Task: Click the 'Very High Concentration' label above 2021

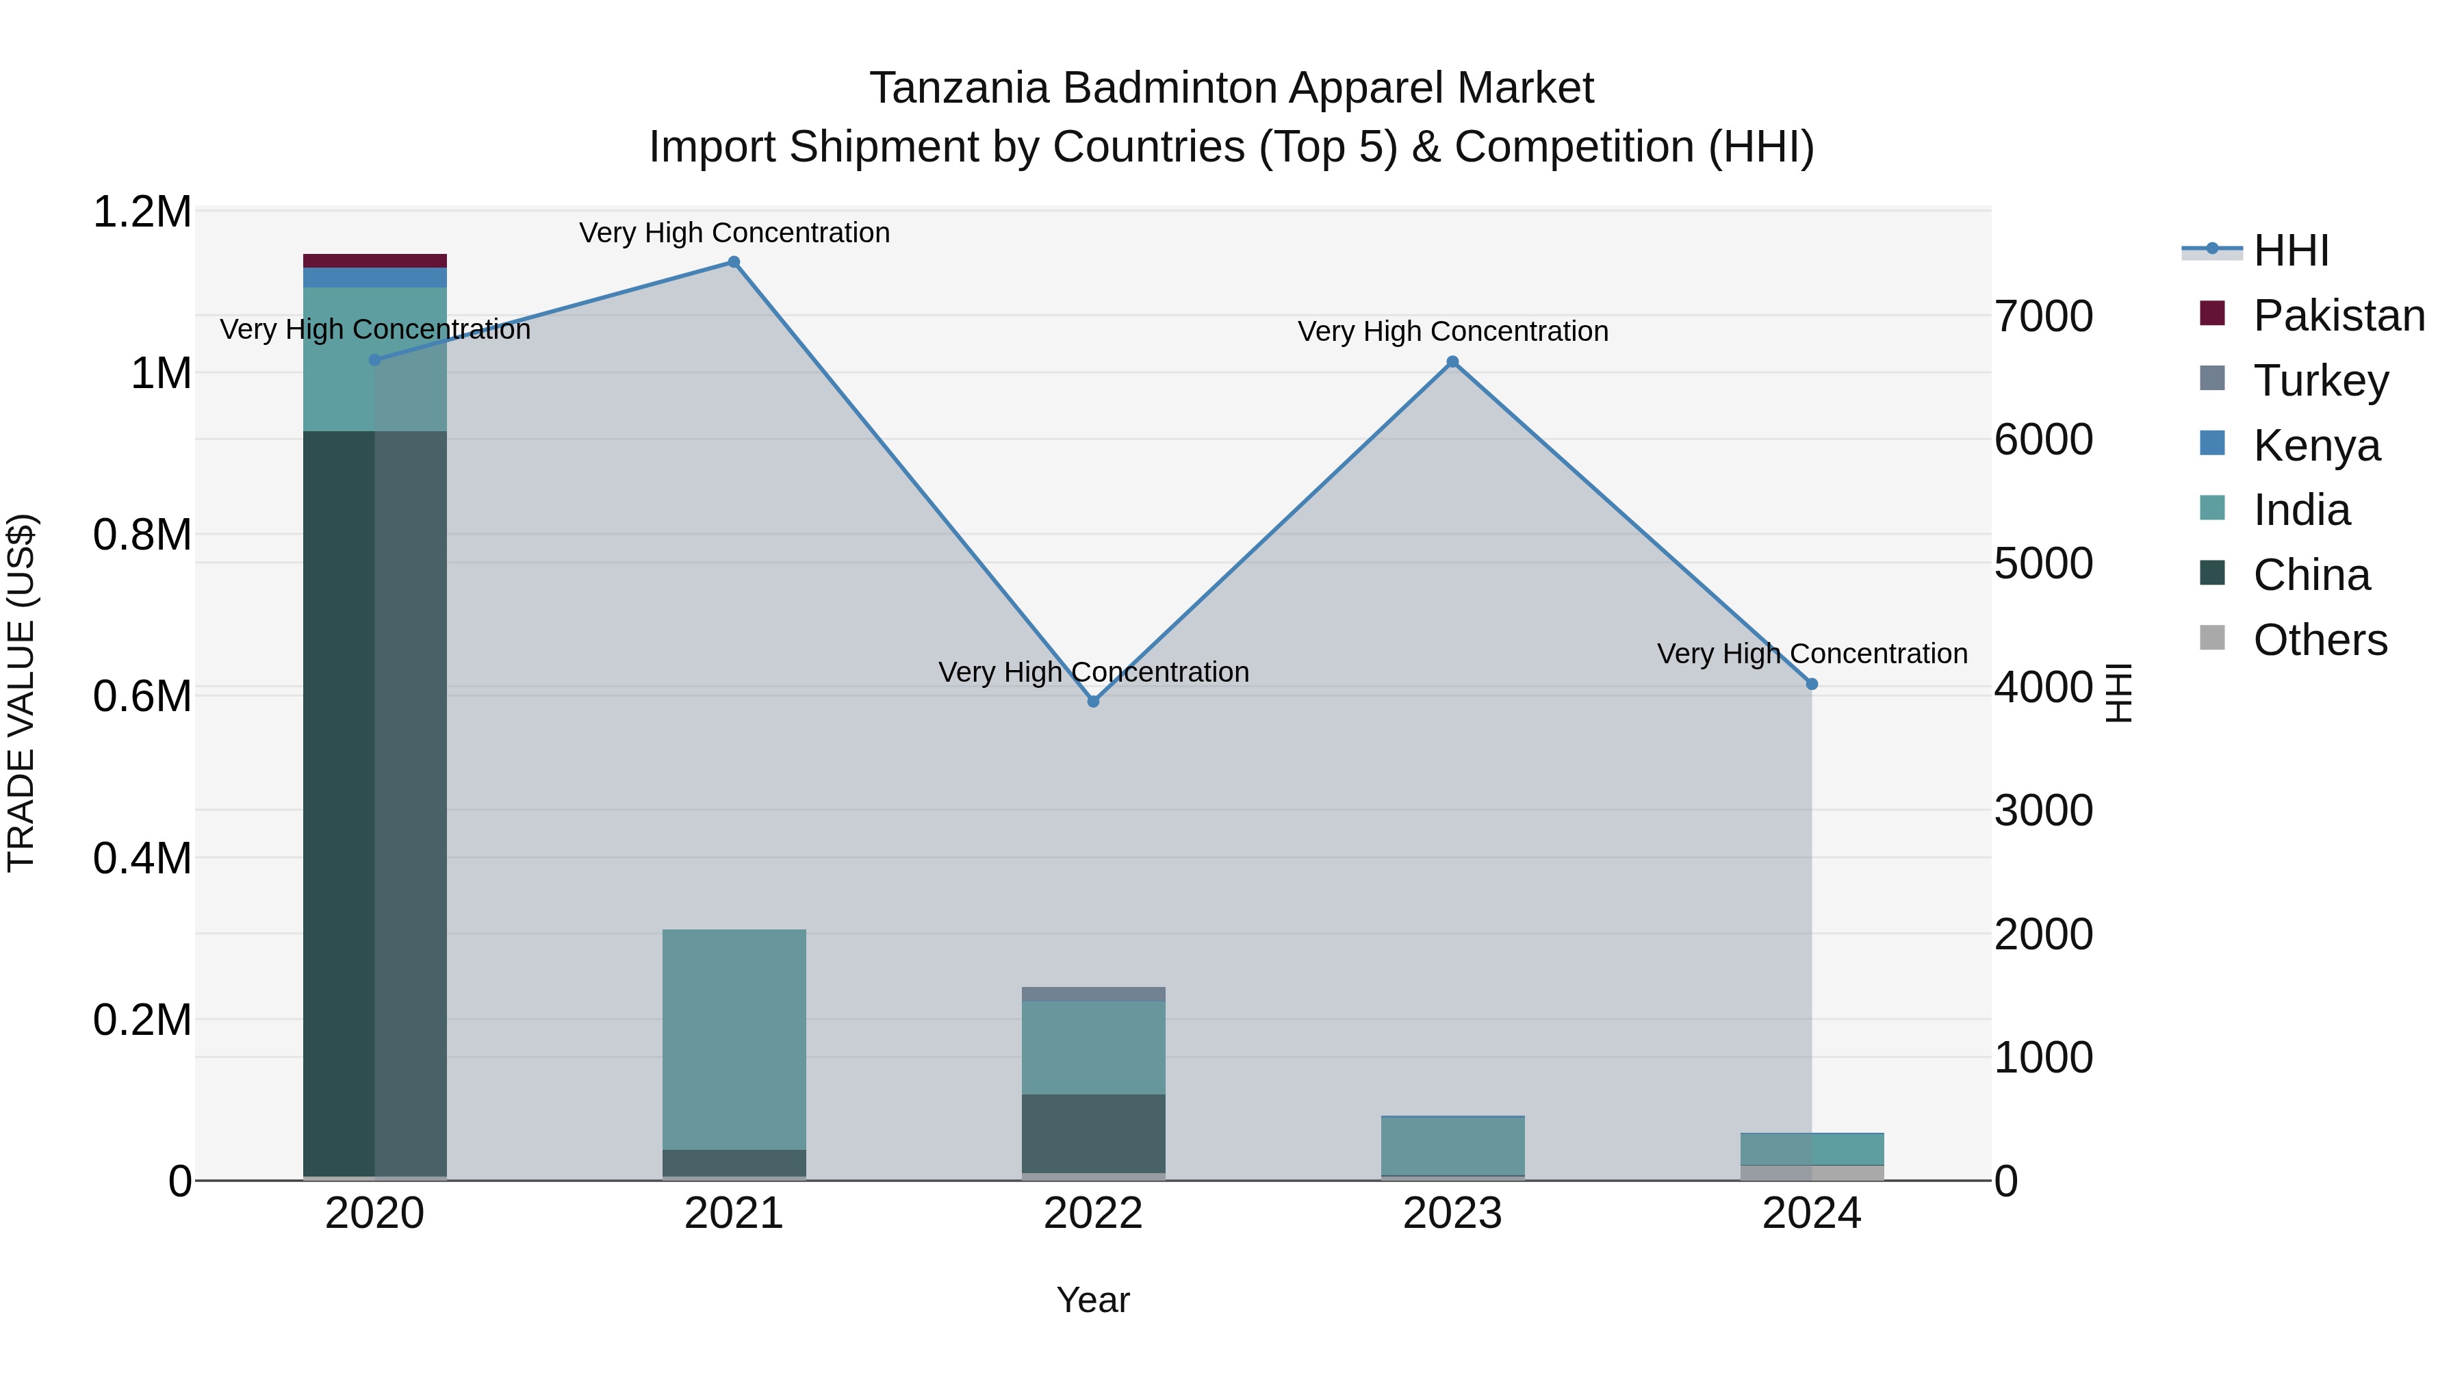Action: click(734, 233)
